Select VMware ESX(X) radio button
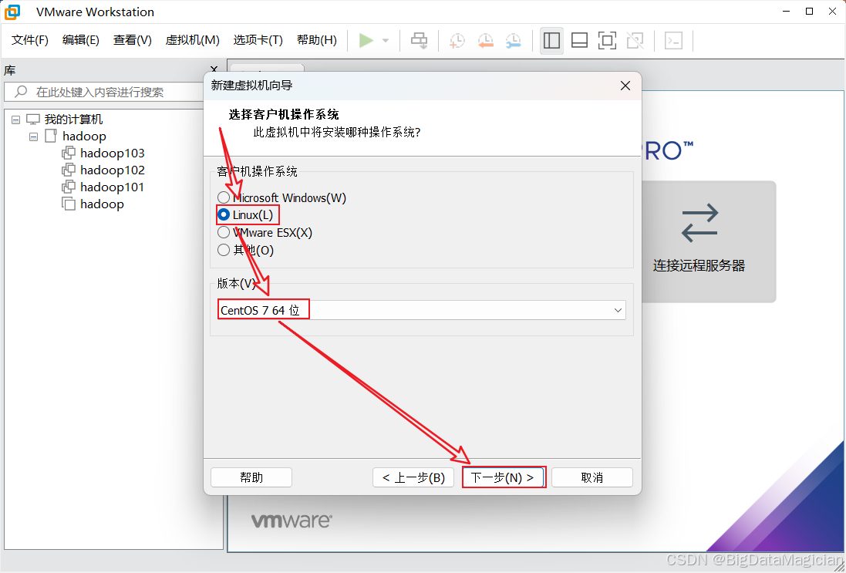 click(224, 233)
